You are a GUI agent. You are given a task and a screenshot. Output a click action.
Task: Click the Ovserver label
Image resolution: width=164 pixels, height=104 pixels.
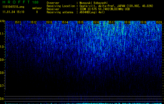click(53, 3)
